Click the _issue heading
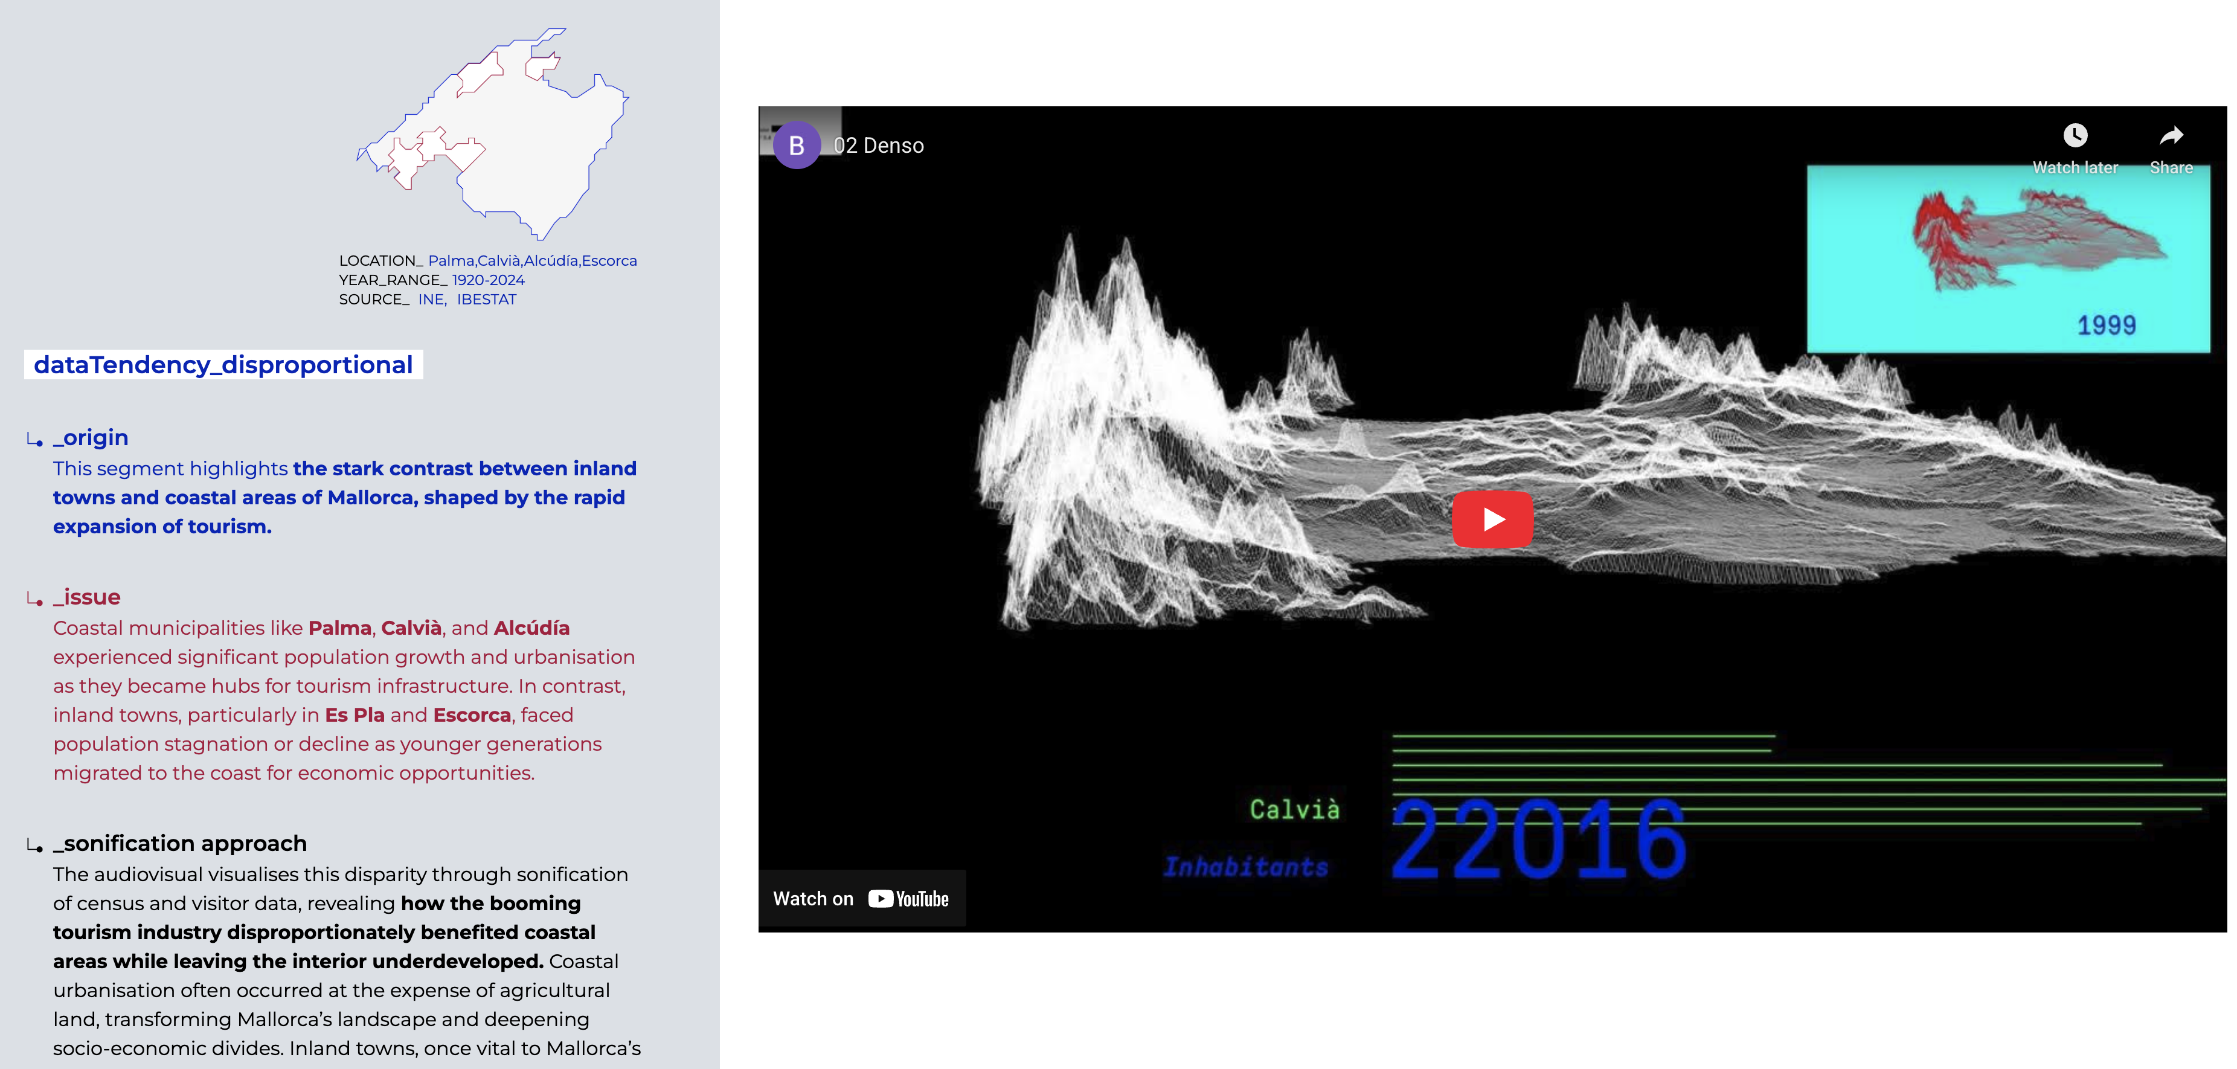The image size is (2237, 1069). (87, 597)
